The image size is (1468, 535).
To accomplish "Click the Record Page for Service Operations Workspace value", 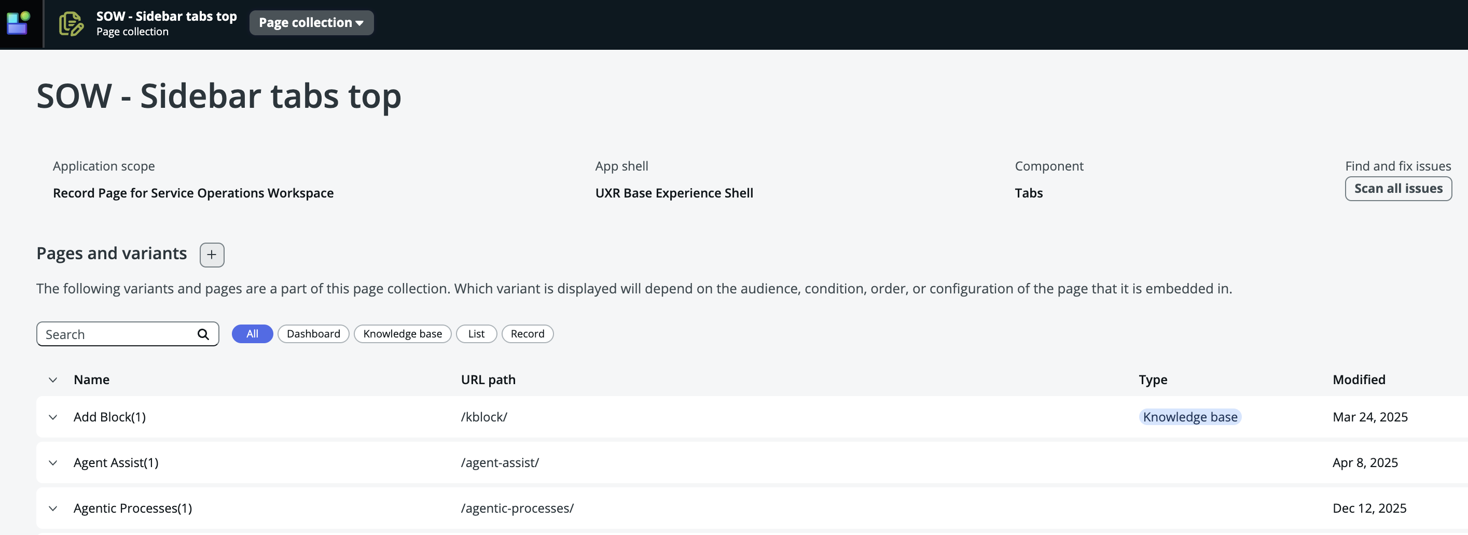I will tap(193, 193).
